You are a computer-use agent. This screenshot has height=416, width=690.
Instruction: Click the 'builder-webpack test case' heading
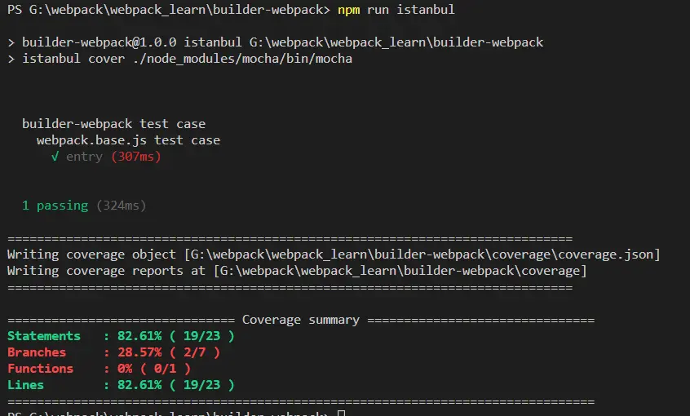113,124
